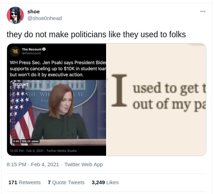Click the display name "shoe"

point(34,12)
